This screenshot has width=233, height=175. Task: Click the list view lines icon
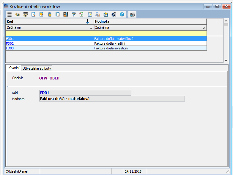10,14
